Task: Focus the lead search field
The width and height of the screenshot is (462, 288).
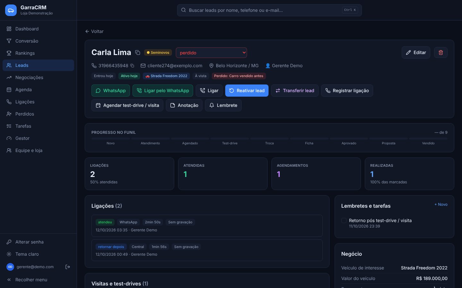Action: pos(269,10)
